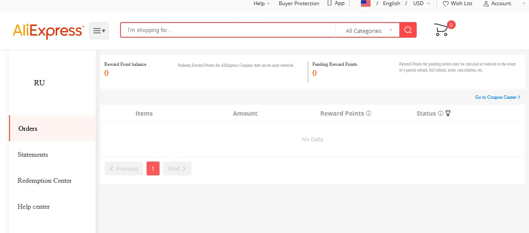Click the Previous page button
This screenshot has height=233, width=529.
(x=124, y=168)
